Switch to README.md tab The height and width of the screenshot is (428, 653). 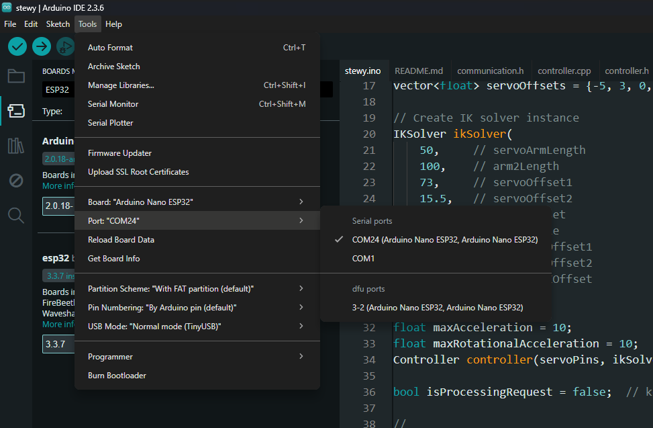tap(419, 71)
